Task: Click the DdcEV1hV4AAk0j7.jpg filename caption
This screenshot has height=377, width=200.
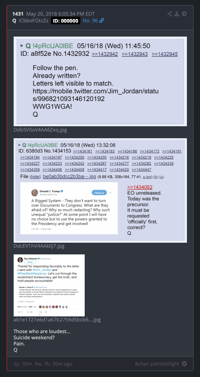Action: point(39,246)
